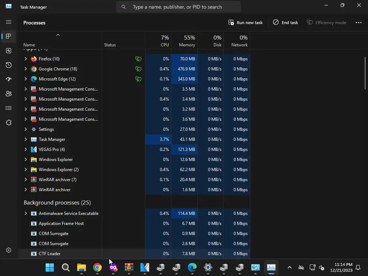
Task: Select the 20.4 MB memory cell
Action: pos(184,180)
